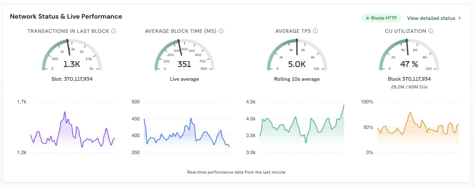This screenshot has height=187, width=475.
Task: Open info icon beside CU Utilization
Action: (x=431, y=31)
